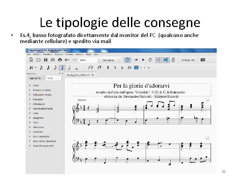Select the quarter note duration

(x=62, y=67)
